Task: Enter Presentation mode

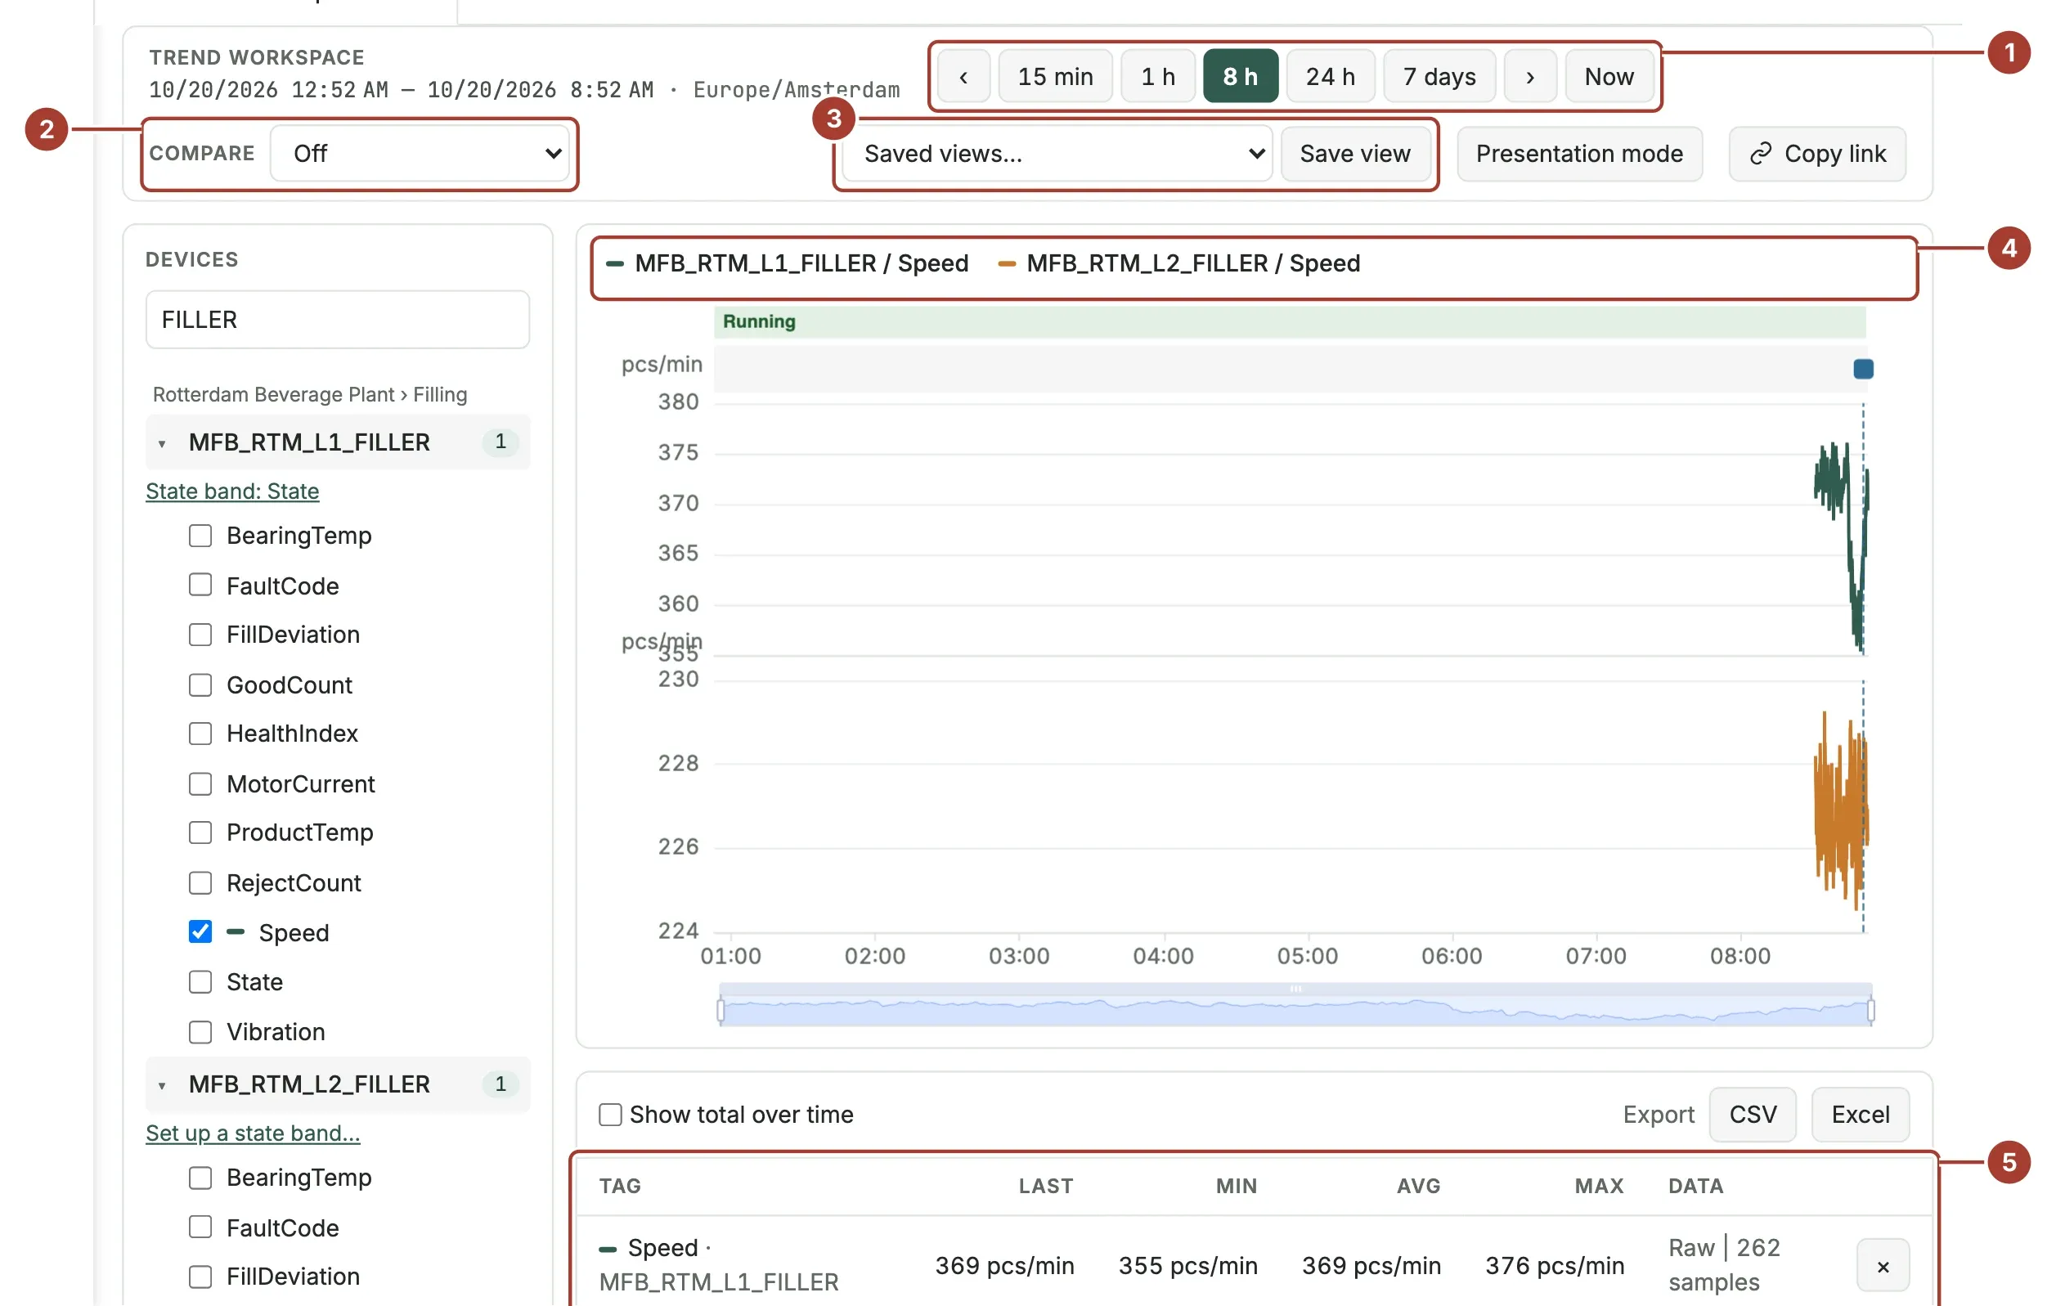Action: point(1579,154)
